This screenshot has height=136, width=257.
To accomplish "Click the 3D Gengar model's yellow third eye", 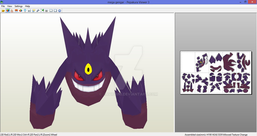I will click(88, 69).
